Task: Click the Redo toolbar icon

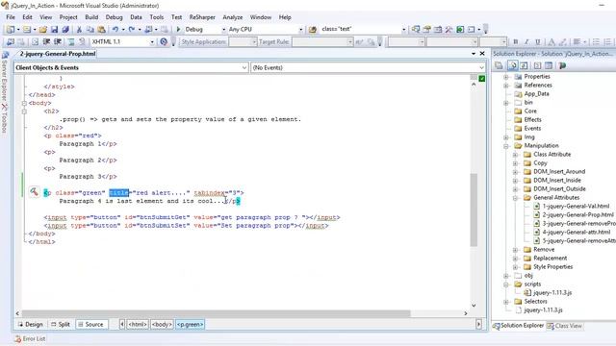Action: click(x=132, y=30)
